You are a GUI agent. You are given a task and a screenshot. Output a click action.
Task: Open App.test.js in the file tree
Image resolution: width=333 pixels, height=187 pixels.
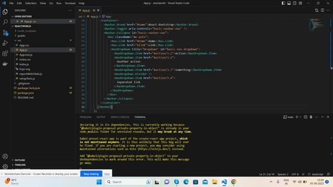click(x=26, y=55)
